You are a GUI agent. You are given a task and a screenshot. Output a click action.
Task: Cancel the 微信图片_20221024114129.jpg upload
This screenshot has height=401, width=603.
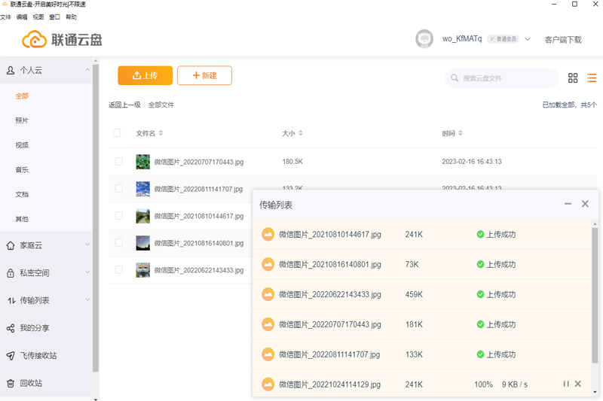point(578,384)
